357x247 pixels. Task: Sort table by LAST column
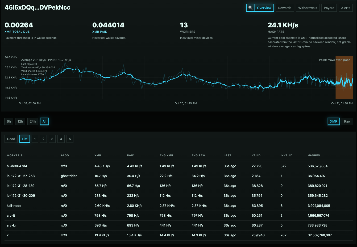pos(227,156)
